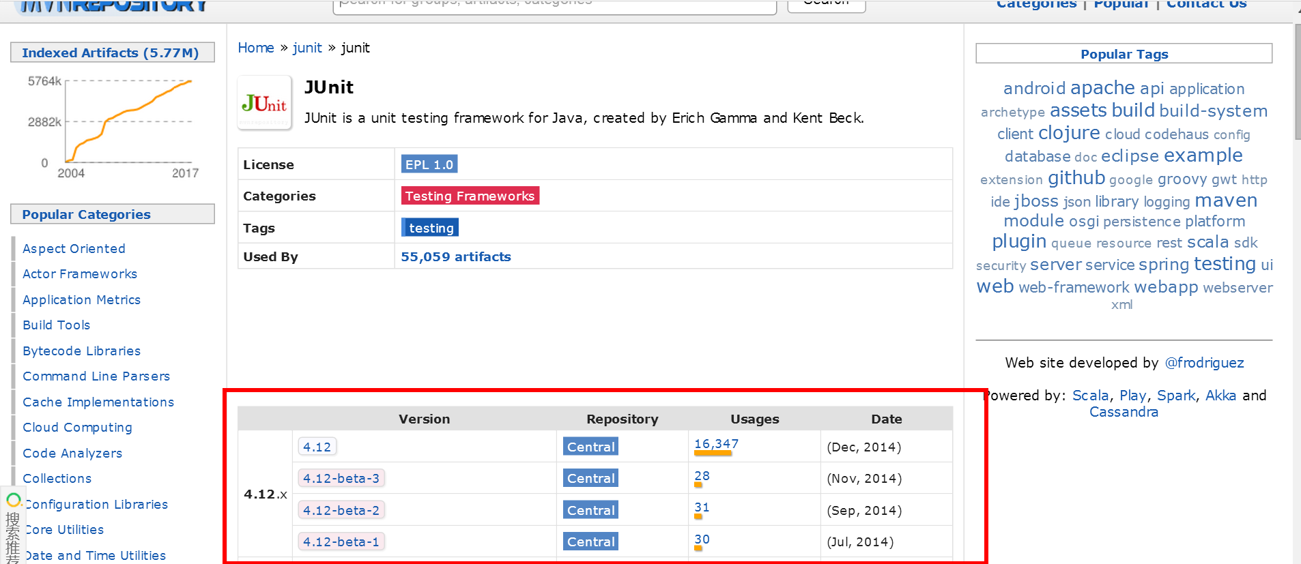1301x564 pixels.
Task: Open Configuration Libraries category
Action: 96,504
